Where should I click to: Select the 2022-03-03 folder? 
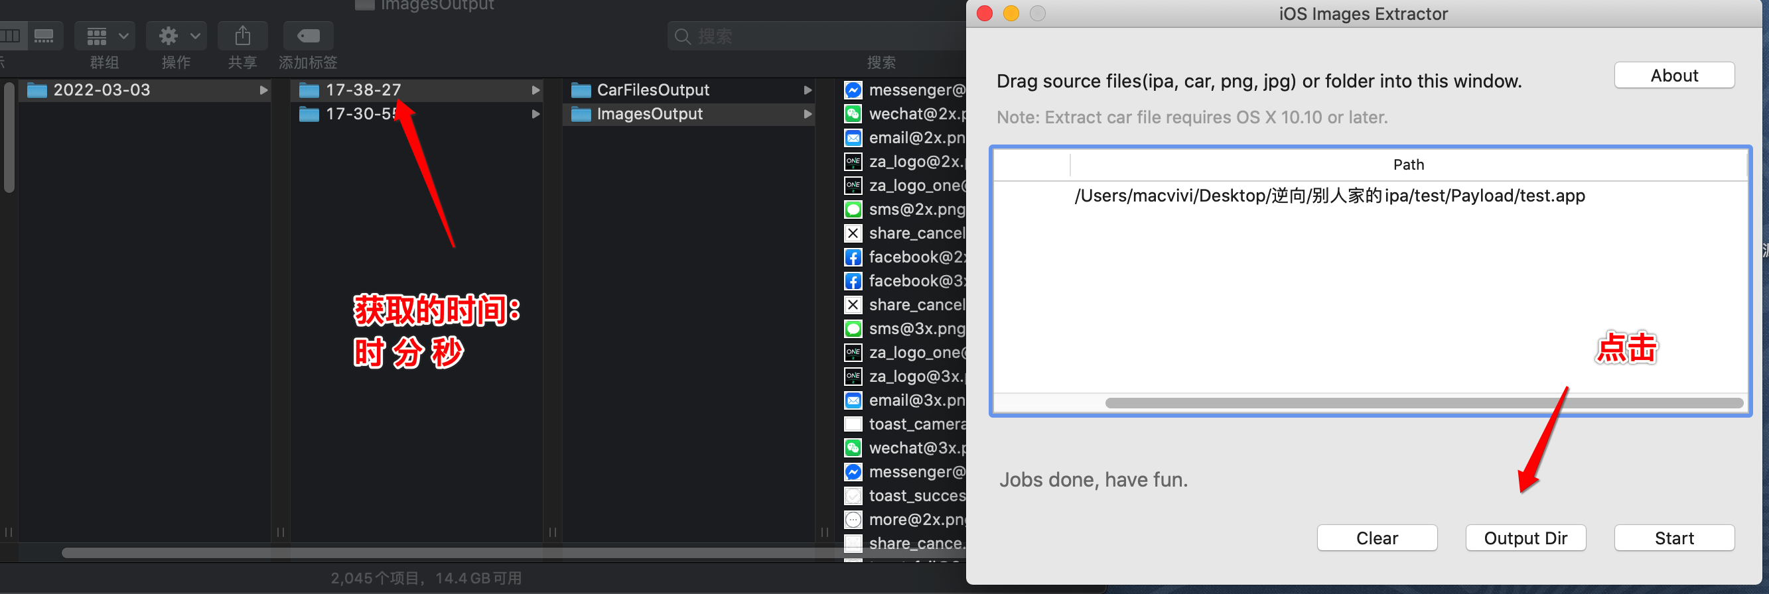coord(144,90)
